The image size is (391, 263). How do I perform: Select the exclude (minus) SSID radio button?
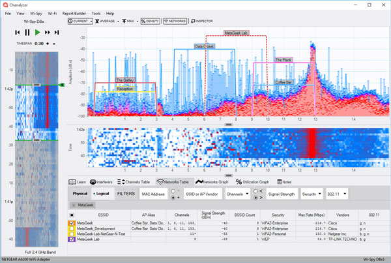173,191
